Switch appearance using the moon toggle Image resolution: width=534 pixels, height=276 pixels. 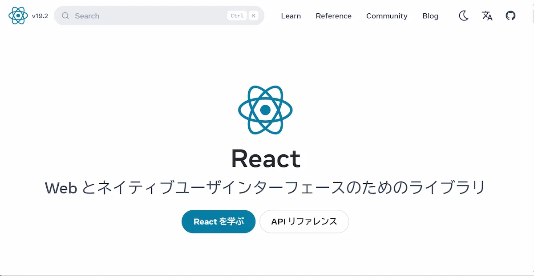tap(463, 16)
